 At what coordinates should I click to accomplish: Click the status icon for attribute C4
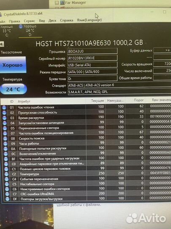tap(6, 179)
